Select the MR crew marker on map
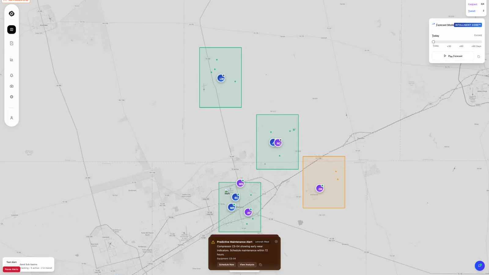Image resolution: width=489 pixels, height=275 pixels. [232, 207]
